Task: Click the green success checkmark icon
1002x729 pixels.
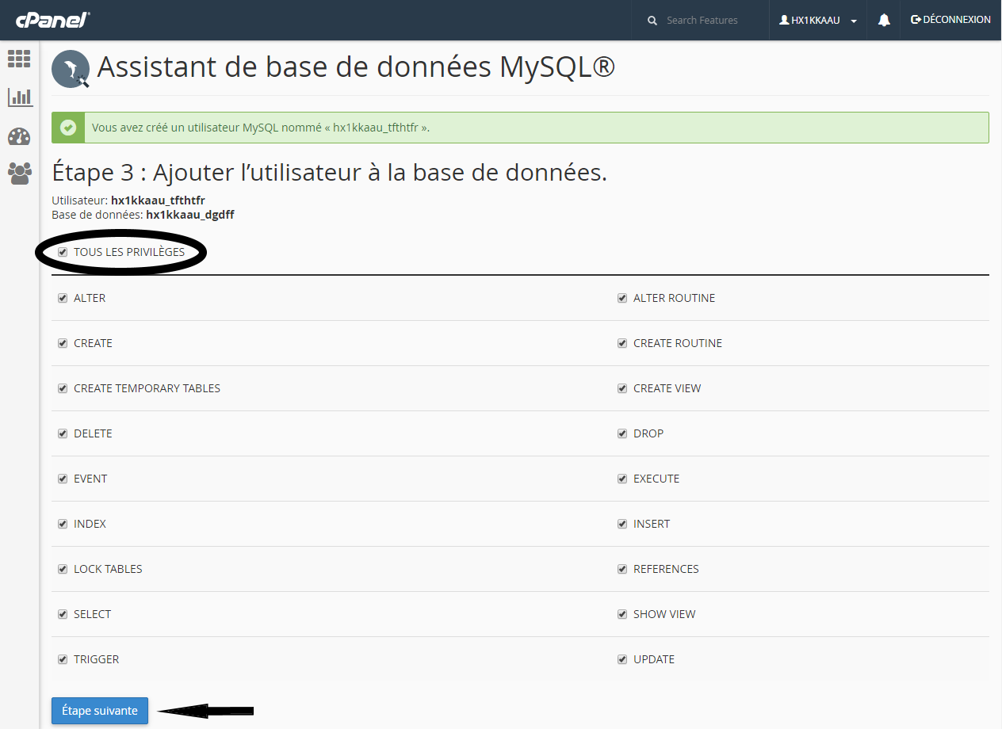Action: pos(68,128)
